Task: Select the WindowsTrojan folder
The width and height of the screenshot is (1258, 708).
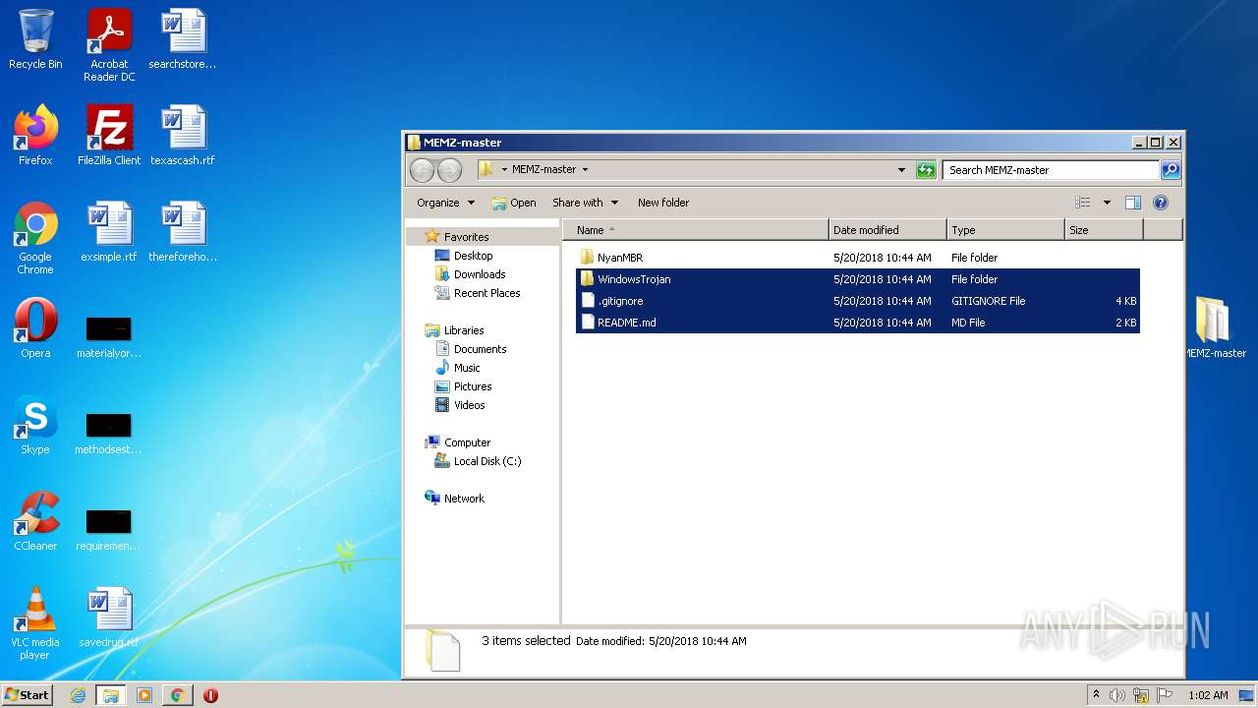Action: pos(857,279)
